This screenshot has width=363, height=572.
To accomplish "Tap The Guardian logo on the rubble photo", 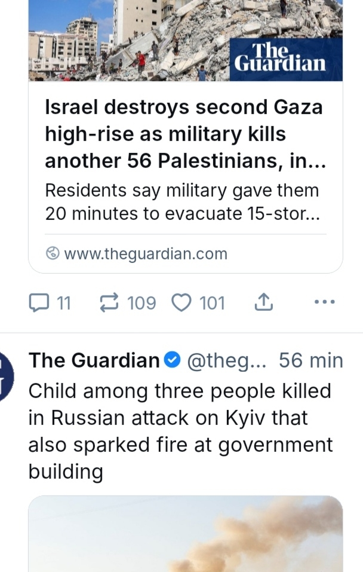I will tap(280, 58).
